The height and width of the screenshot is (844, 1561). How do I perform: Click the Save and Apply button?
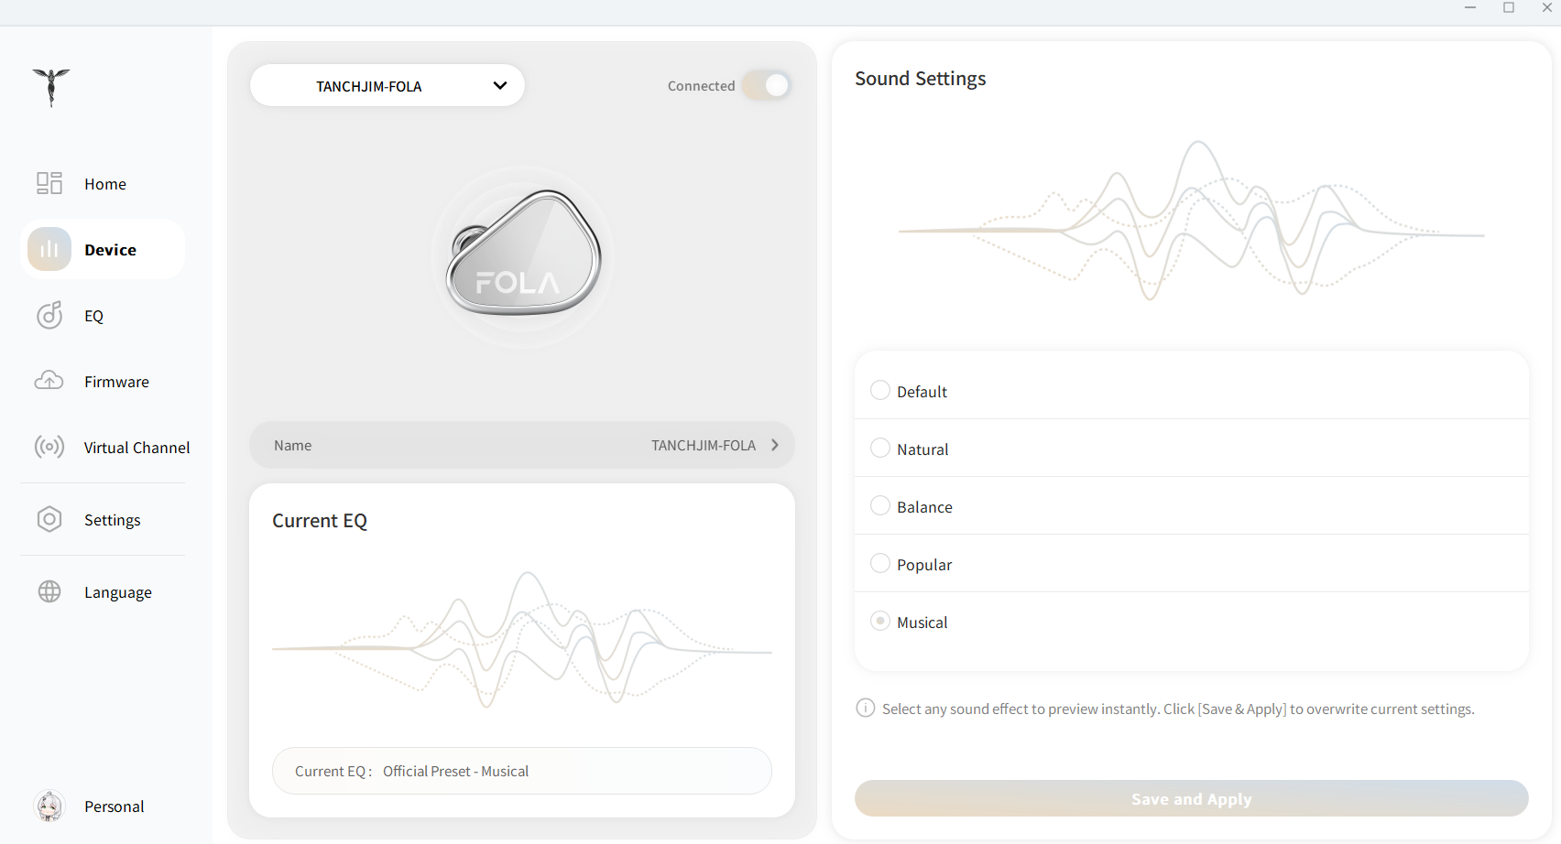coord(1190,798)
